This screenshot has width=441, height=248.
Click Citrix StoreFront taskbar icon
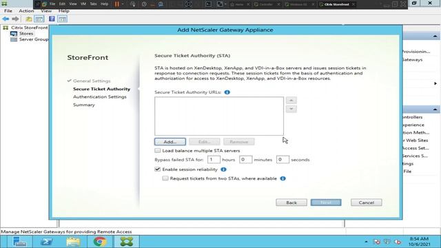coord(127,242)
